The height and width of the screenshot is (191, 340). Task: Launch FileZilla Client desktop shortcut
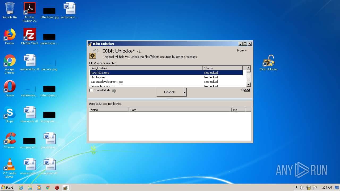click(29, 37)
